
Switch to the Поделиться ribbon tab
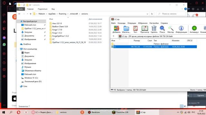click(x=42, y=9)
